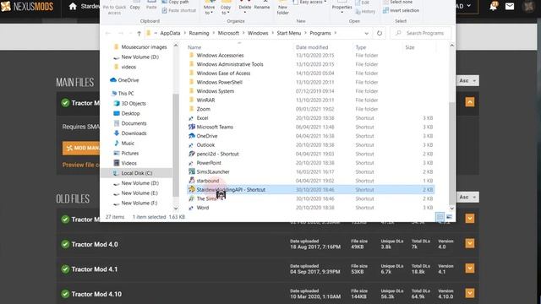541x304 pixels.
Task: Select the pencil2d shortcut icon
Action: pos(192,154)
